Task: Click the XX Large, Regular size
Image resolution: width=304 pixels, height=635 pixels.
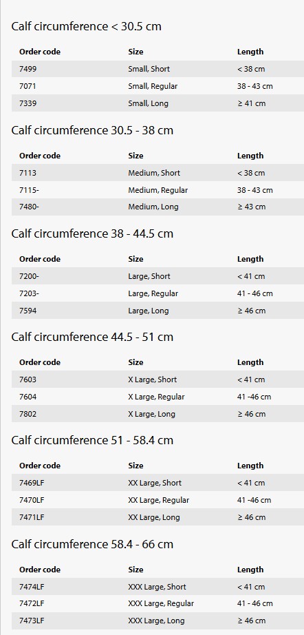Action: 158,500
